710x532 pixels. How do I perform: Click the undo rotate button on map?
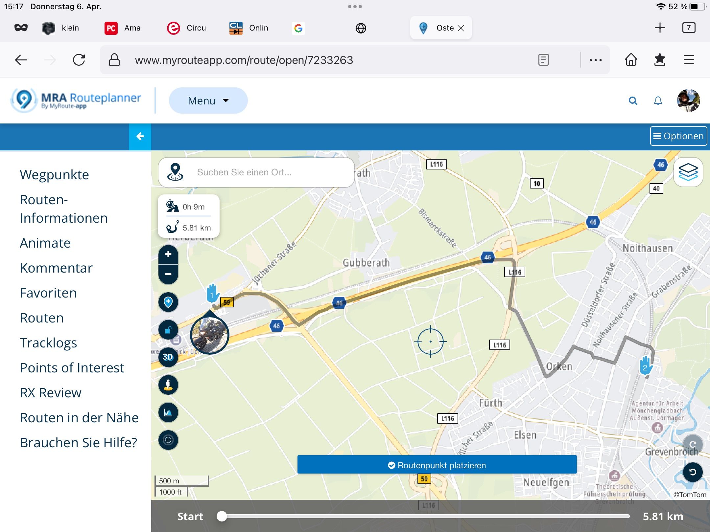click(x=693, y=472)
